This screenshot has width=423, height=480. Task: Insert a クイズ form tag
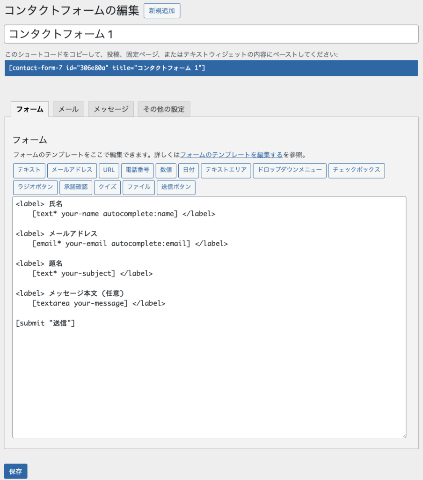pos(107,187)
